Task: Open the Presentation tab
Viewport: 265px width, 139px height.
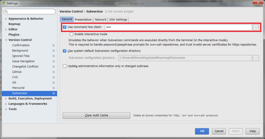Action: pos(83,20)
